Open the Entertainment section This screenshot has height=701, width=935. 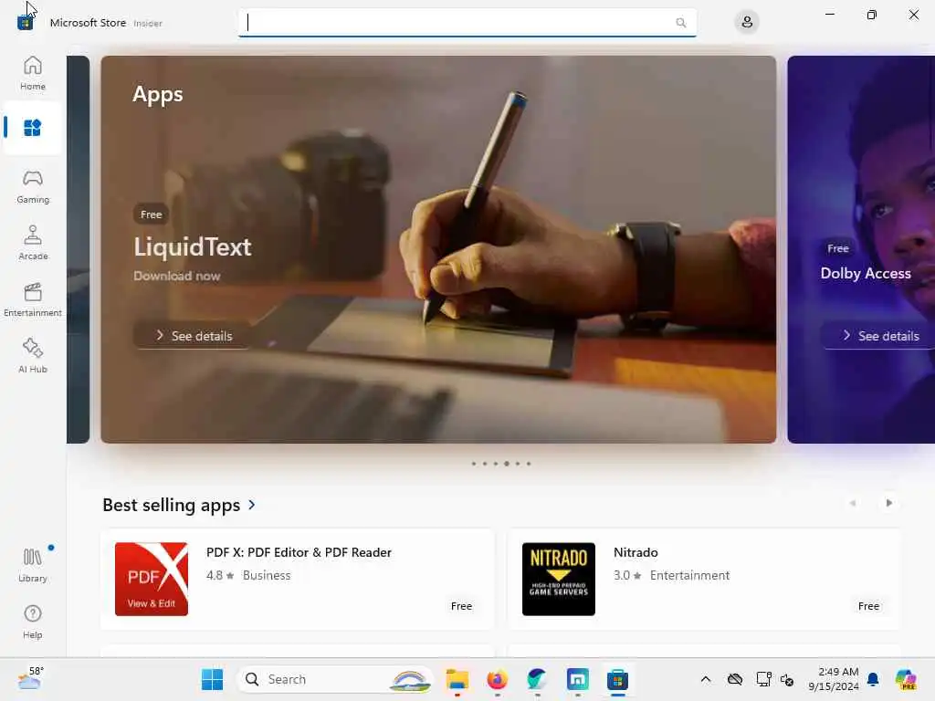(x=32, y=299)
